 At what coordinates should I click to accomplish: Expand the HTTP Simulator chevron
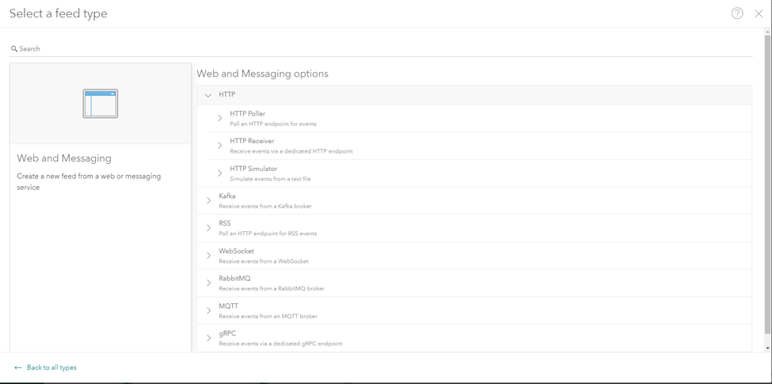[x=220, y=173]
